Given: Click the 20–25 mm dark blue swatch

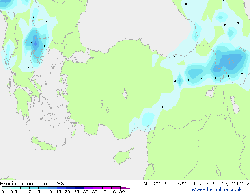Looking at the screenshot, I should pyautogui.click(x=70, y=188).
